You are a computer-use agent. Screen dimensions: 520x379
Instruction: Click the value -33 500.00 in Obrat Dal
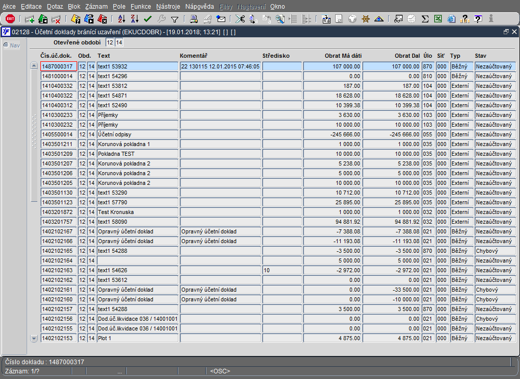point(392,290)
